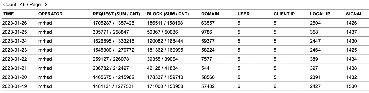Click the DOMAIN column header
The width and height of the screenshot is (369, 93).
tap(210, 15)
